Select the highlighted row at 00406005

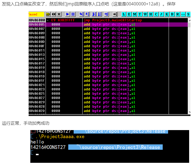(108, 25)
